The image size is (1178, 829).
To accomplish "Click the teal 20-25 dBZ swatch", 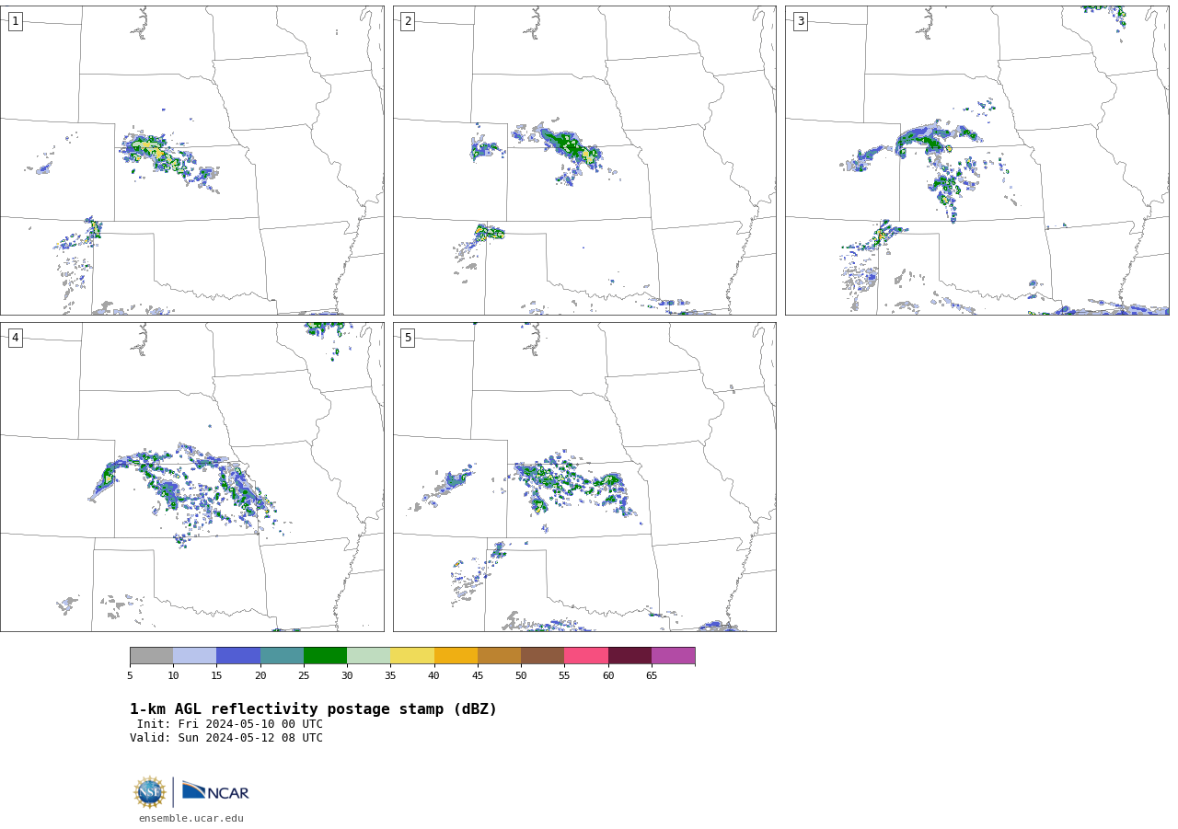I will [x=282, y=655].
